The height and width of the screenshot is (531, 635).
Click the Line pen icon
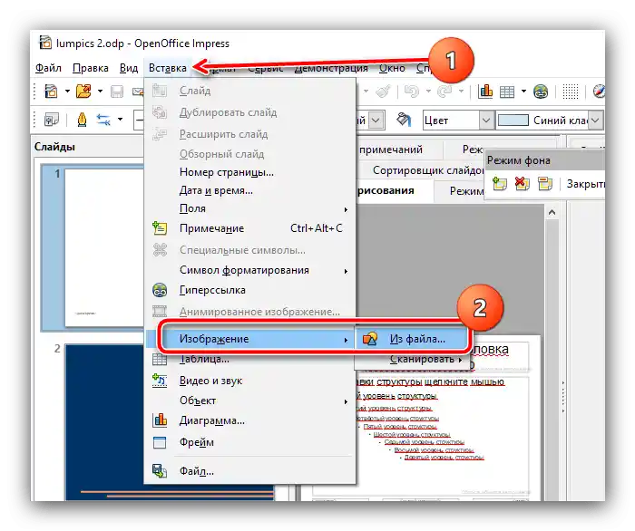click(x=82, y=120)
